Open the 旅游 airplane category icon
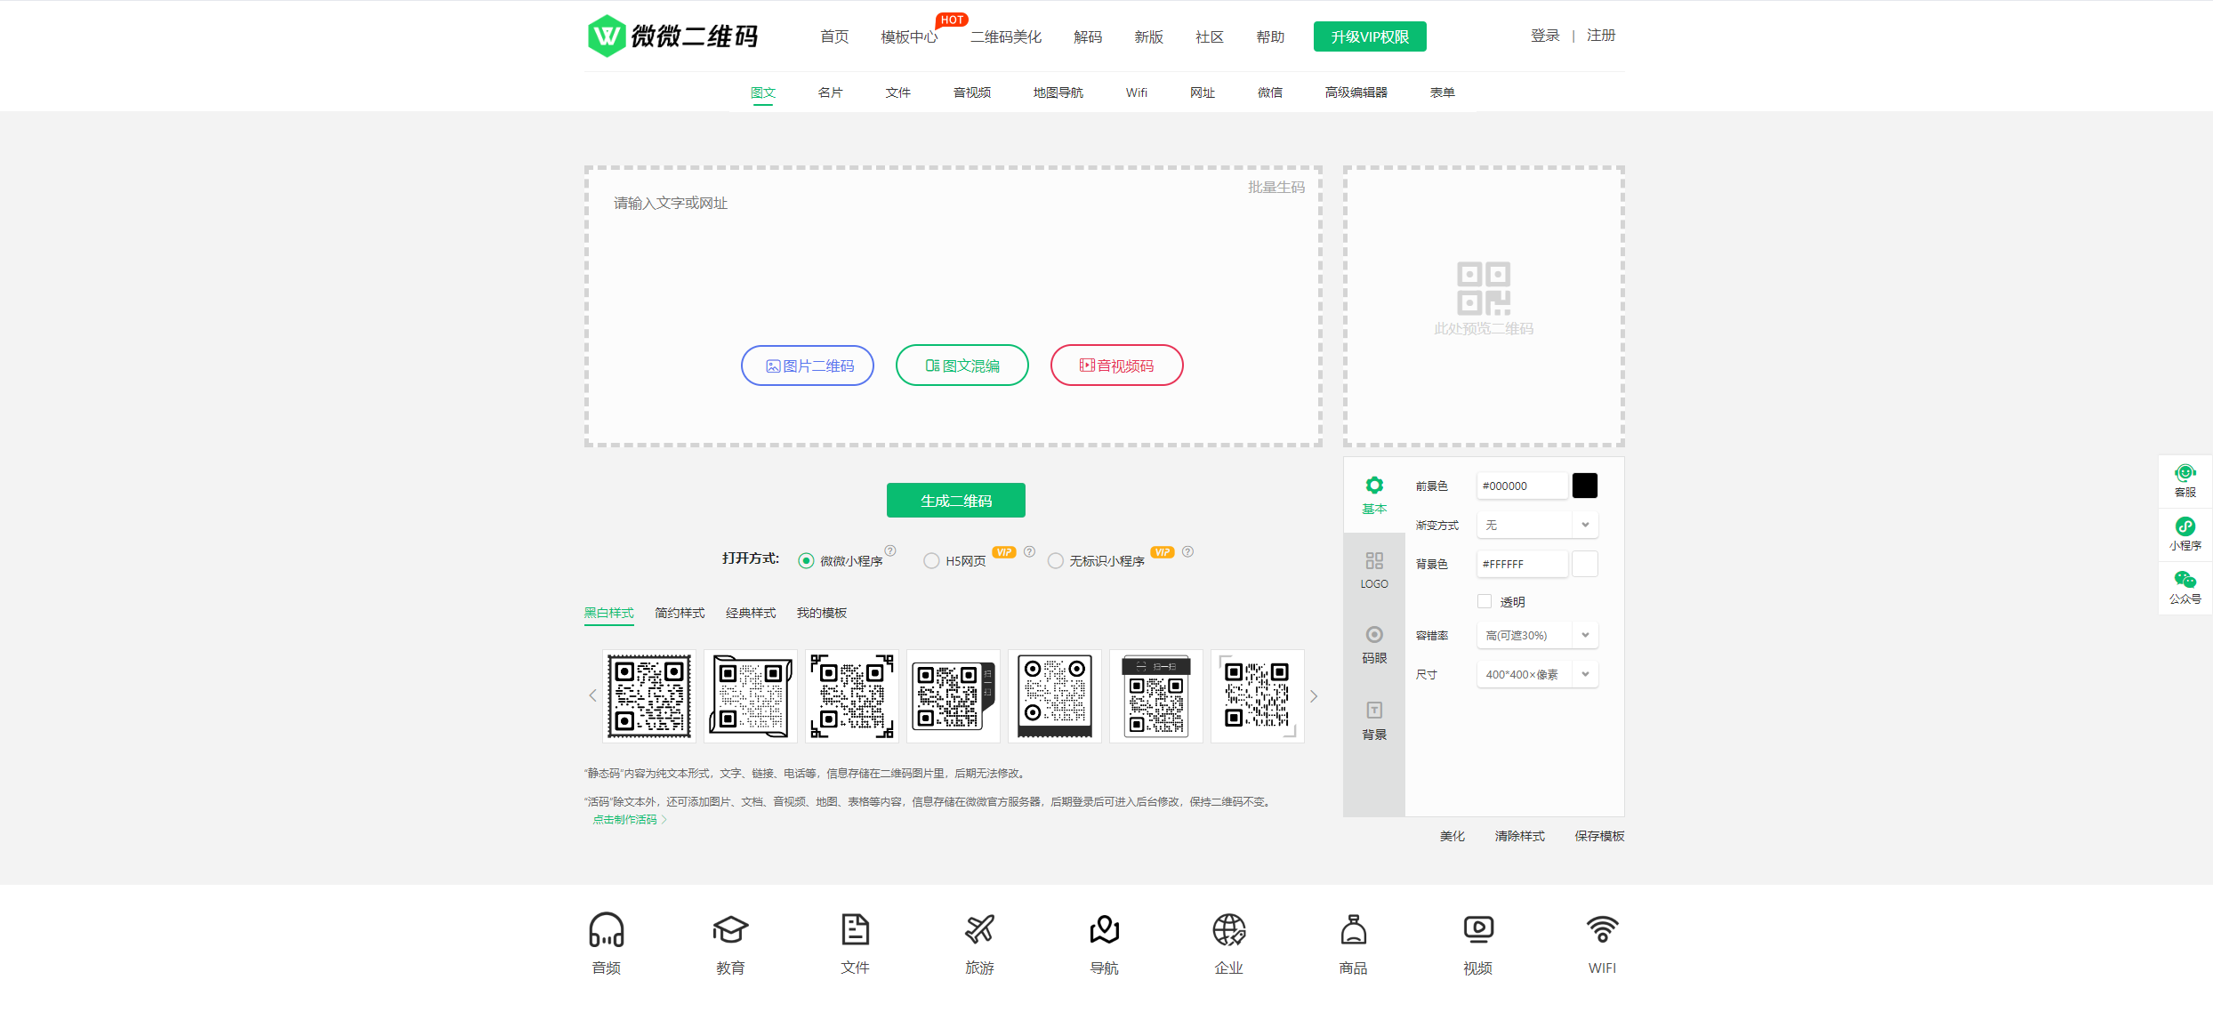The width and height of the screenshot is (2213, 1012). coord(979,930)
